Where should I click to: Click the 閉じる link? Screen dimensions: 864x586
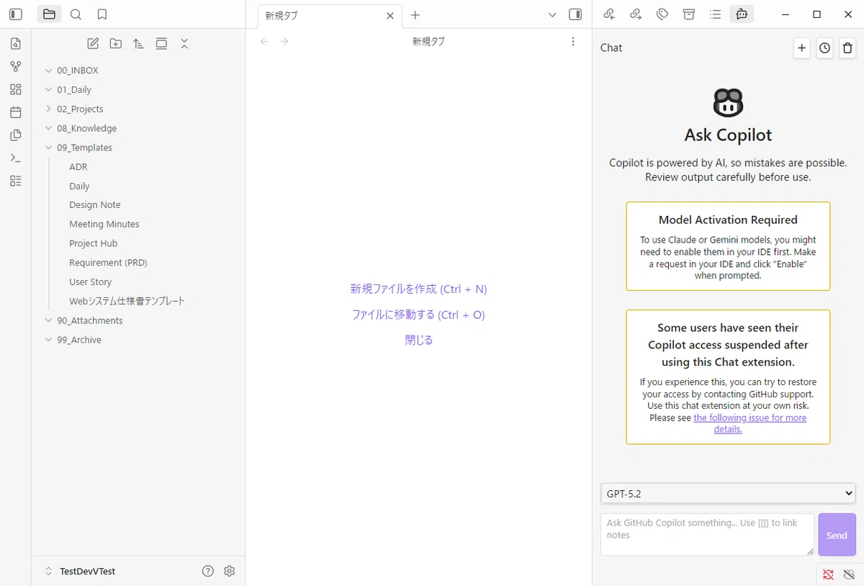click(418, 340)
